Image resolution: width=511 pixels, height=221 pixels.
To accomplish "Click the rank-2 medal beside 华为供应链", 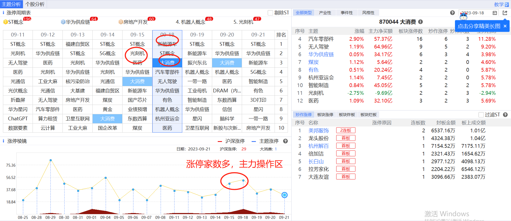I will (63, 22).
